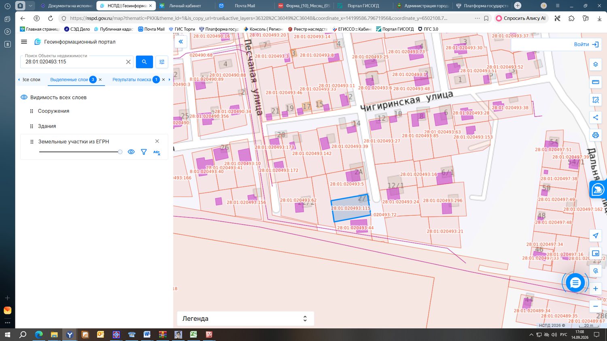Open search settings sliders icon
Viewport: 607px width, 341px height.
(162, 62)
